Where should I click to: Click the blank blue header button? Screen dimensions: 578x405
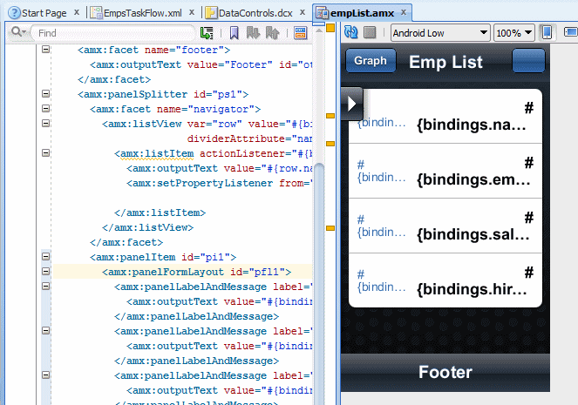point(528,61)
